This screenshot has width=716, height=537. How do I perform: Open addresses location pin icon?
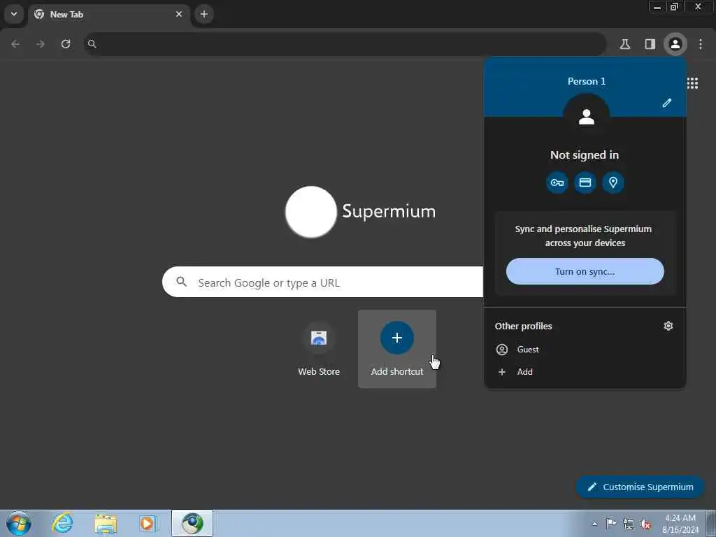click(613, 182)
